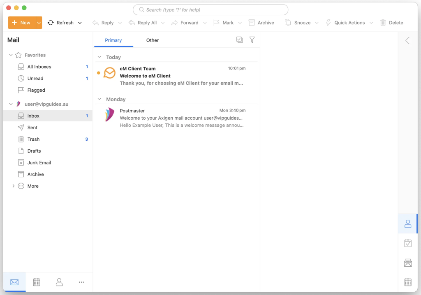Mark the eM Client Team message unread dot
Image resolution: width=421 pixels, height=295 pixels.
coord(98,72)
